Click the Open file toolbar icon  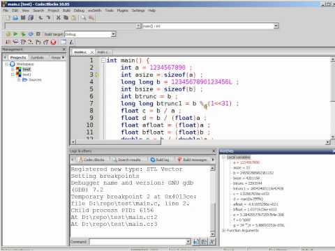pos(15,17)
